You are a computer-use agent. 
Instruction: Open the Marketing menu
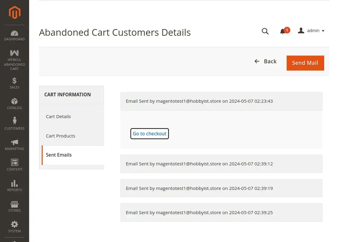point(14,144)
